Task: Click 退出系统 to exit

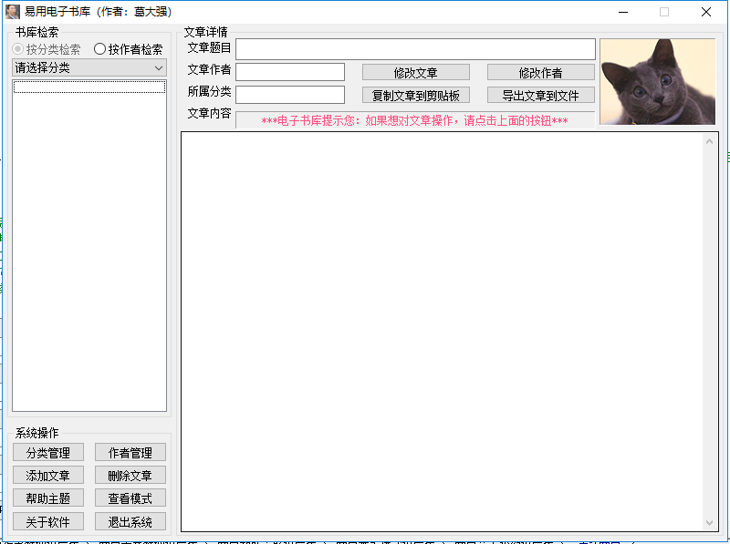Action: coord(130,521)
